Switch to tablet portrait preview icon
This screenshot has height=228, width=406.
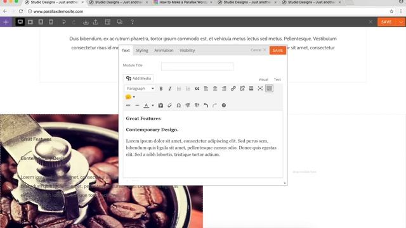tap(41, 22)
